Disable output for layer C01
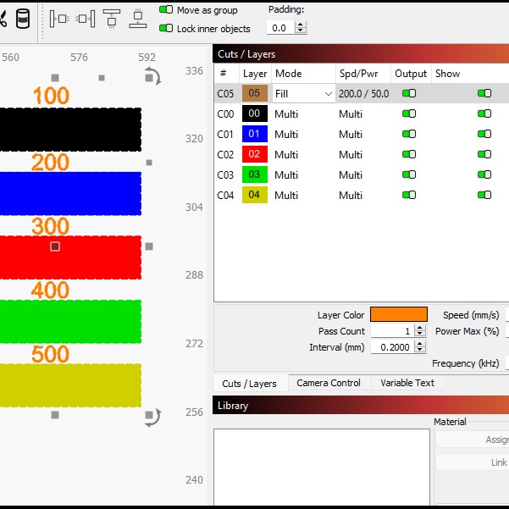Image resolution: width=509 pixels, height=509 pixels. pyautogui.click(x=409, y=134)
